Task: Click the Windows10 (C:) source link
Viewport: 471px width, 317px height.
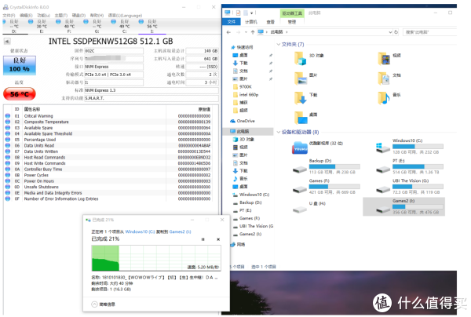Action: [x=140, y=231]
